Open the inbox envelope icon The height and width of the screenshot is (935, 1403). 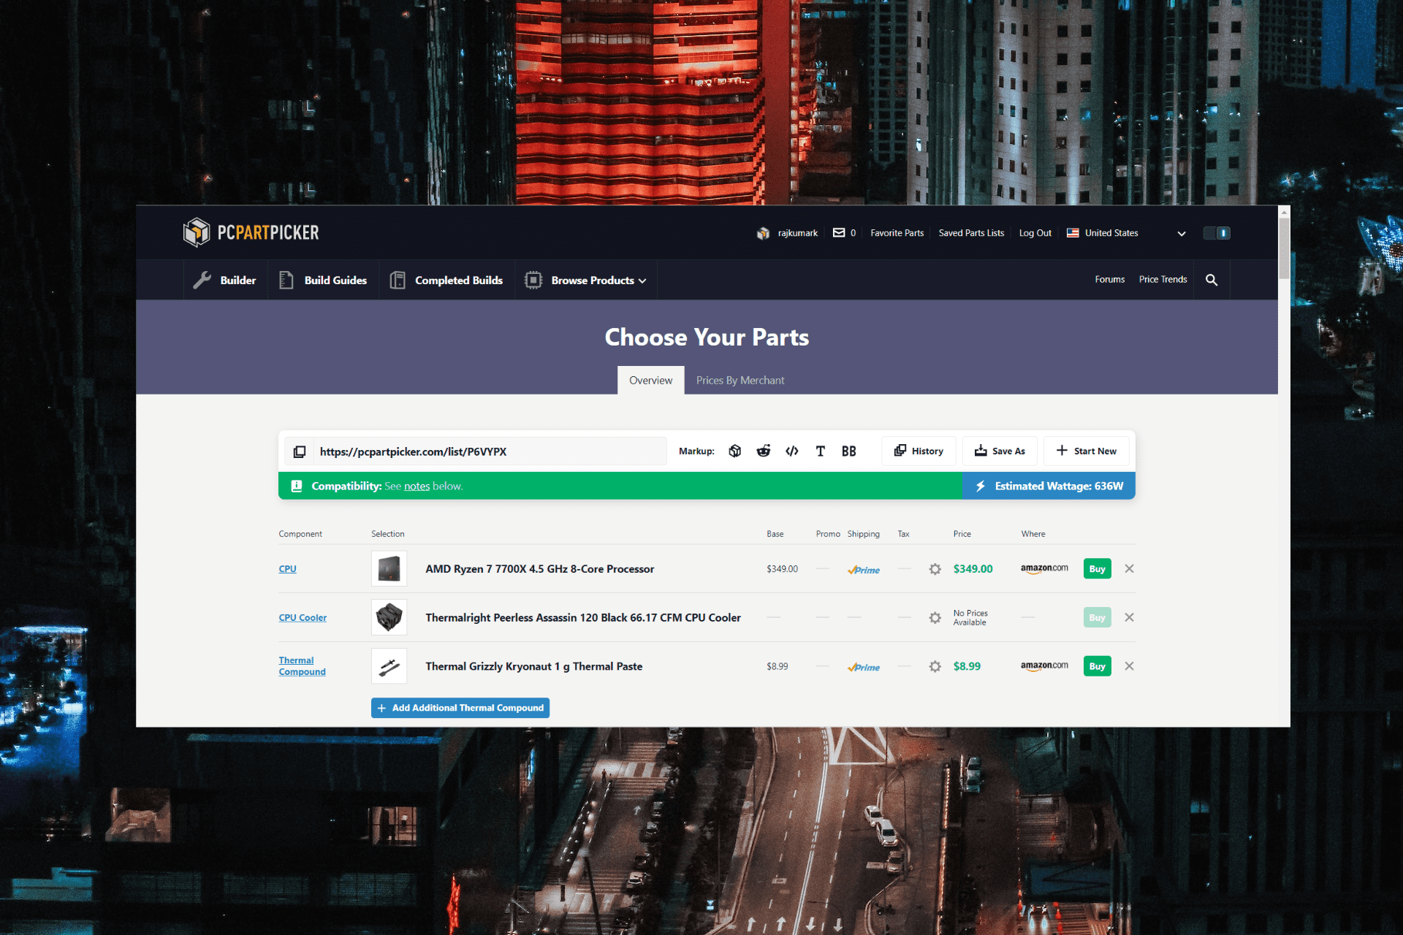[839, 233]
